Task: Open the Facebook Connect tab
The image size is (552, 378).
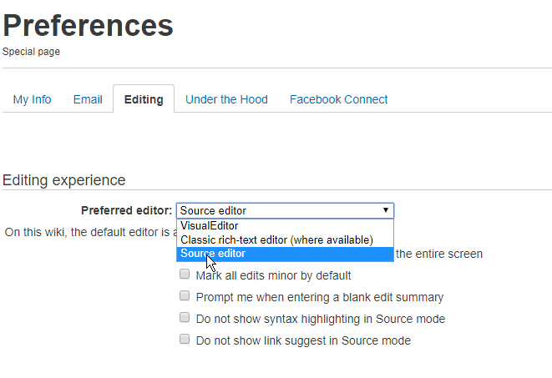Action: pyautogui.click(x=338, y=99)
